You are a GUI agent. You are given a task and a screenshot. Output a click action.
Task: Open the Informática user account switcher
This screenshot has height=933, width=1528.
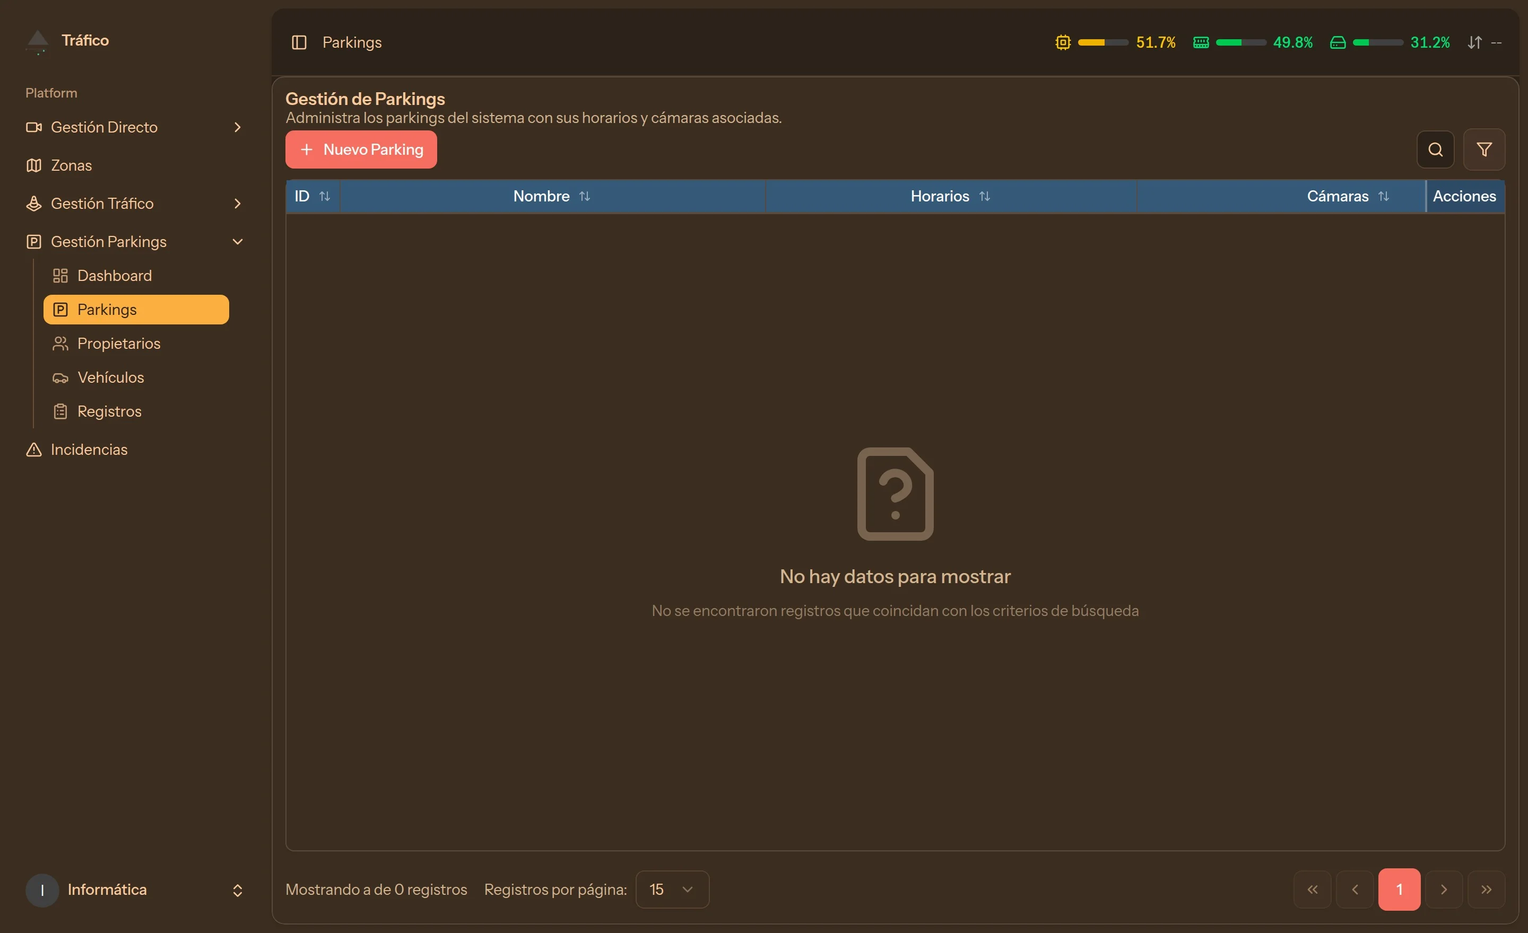tap(135, 890)
